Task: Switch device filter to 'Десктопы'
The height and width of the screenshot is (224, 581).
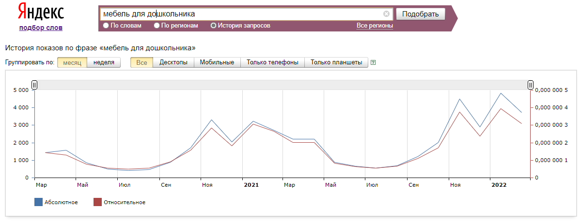Action: (173, 62)
